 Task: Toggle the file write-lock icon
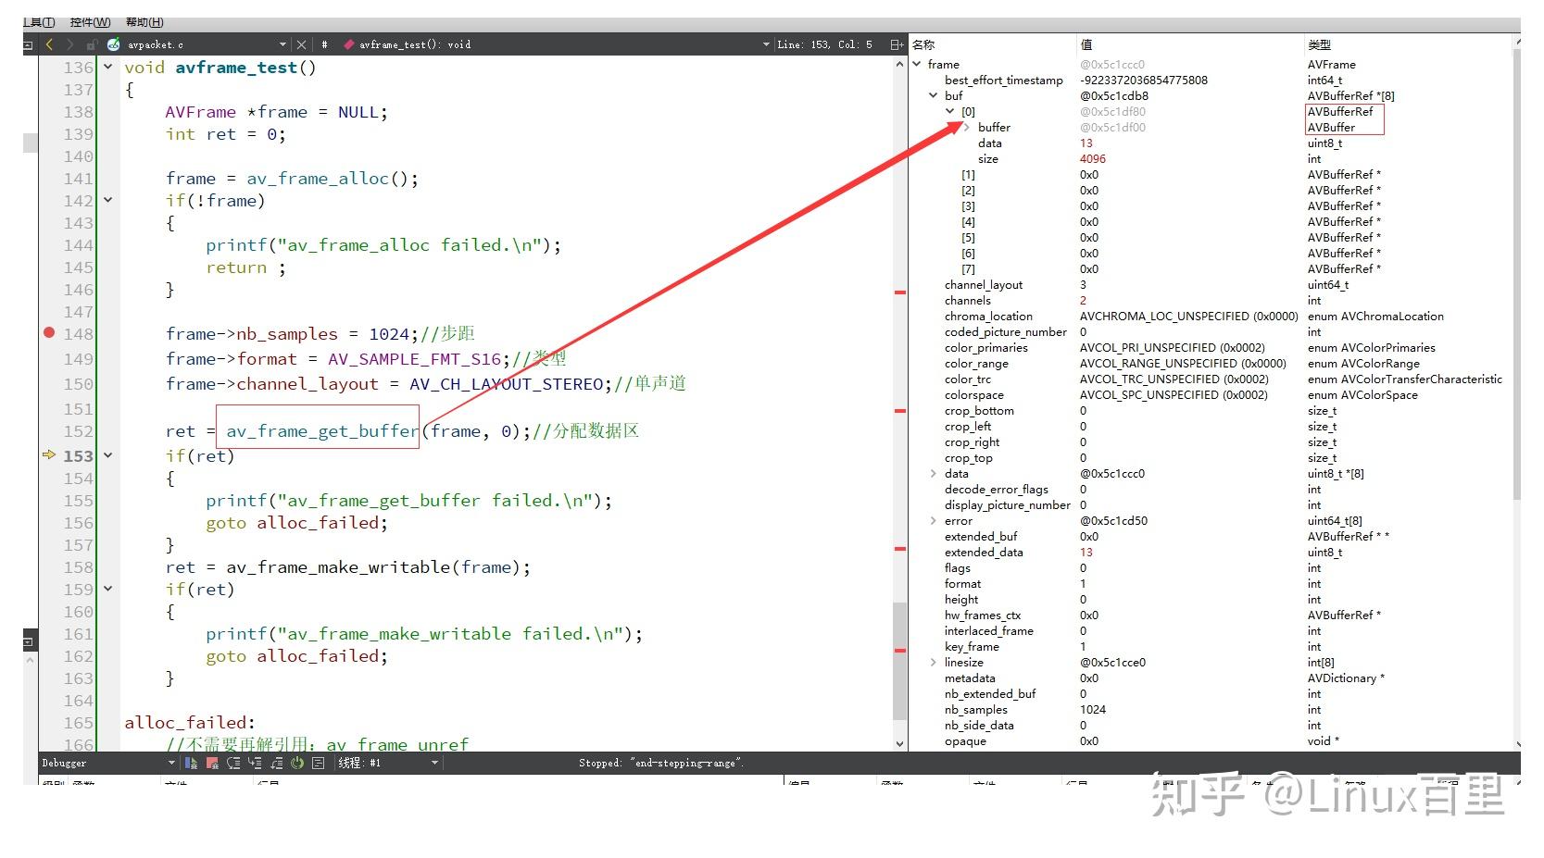pos(92,44)
